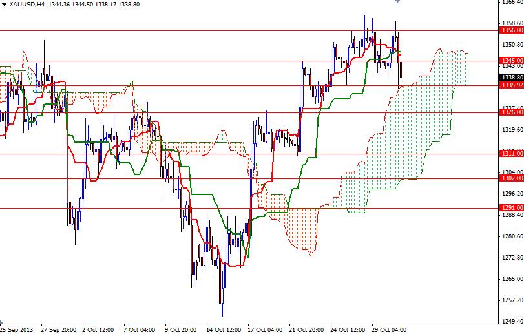The height and width of the screenshot is (334, 524).
Task: Click the 29 Oct 04:00 time label
Action: click(387, 329)
